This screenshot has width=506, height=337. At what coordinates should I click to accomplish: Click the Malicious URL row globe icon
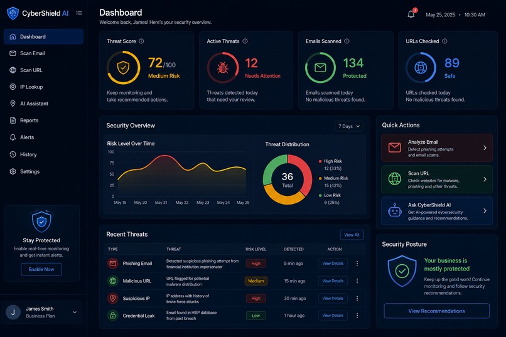tap(112, 281)
